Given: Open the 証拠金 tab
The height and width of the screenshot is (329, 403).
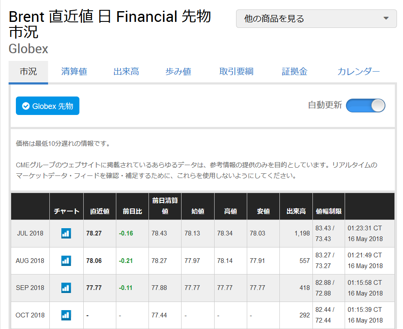Looking at the screenshot, I should (294, 72).
